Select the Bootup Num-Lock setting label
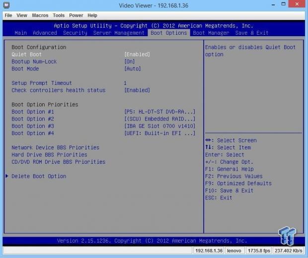The image size is (308, 258). (x=34, y=62)
